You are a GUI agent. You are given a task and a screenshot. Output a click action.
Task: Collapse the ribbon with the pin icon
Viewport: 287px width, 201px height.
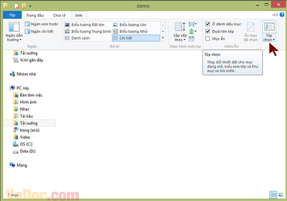coord(275,15)
